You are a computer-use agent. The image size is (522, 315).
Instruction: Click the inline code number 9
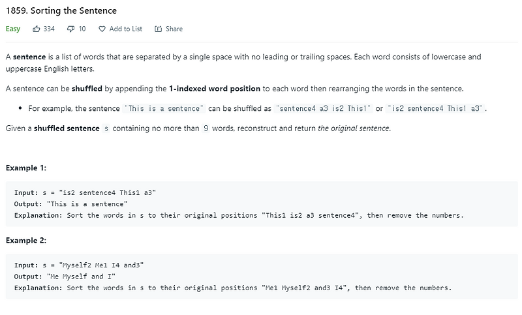point(206,128)
